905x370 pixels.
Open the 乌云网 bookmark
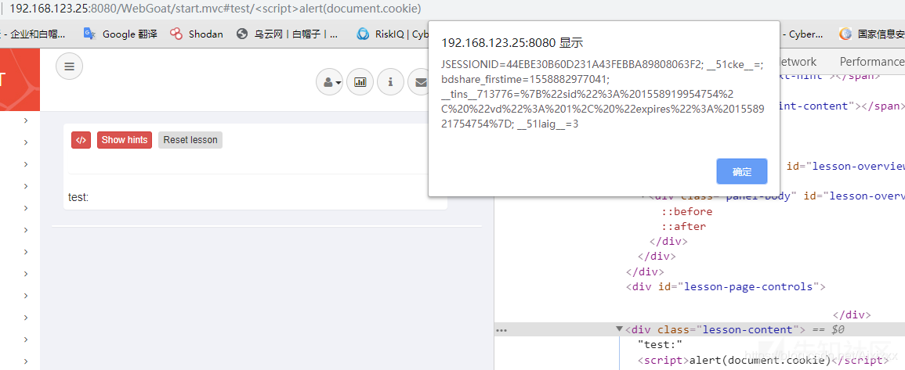coord(287,34)
